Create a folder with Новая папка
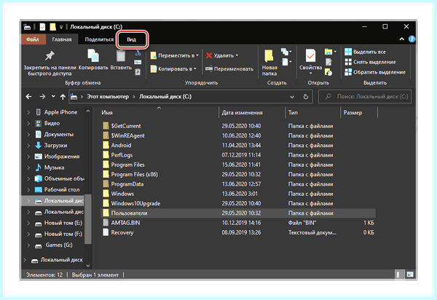 [x=269, y=63]
